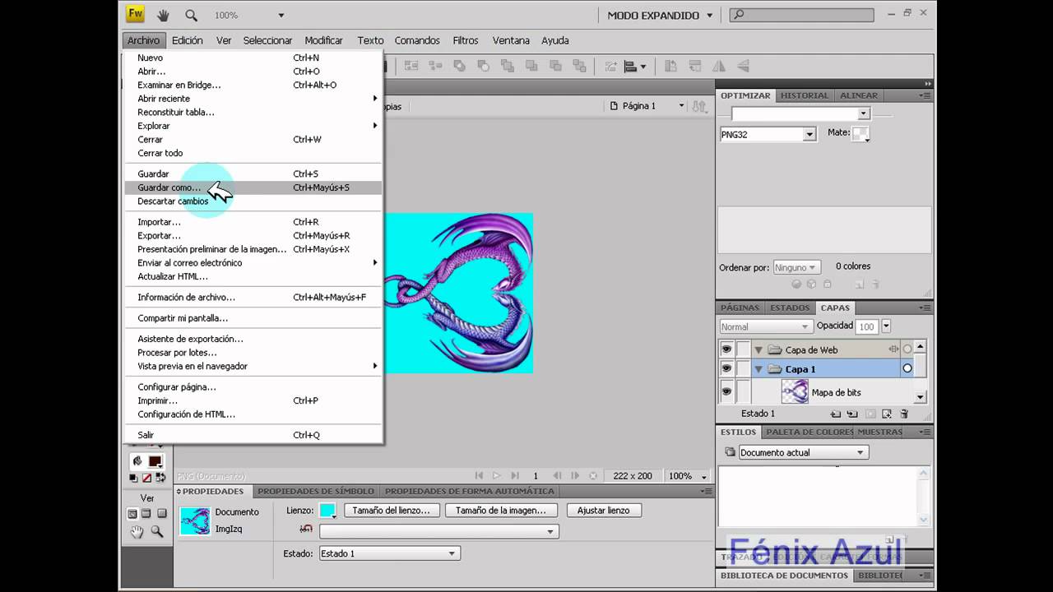The height and width of the screenshot is (592, 1053).
Task: Open the Documento actual styles dropdown
Action: [802, 452]
